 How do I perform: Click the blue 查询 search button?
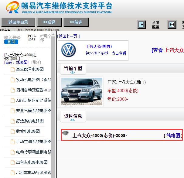point(11,42)
